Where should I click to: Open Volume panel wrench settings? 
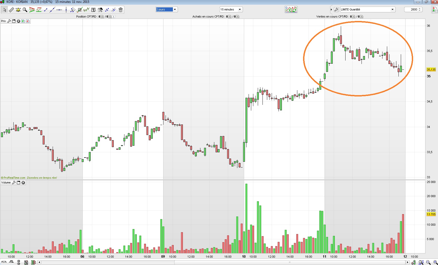click(14, 182)
